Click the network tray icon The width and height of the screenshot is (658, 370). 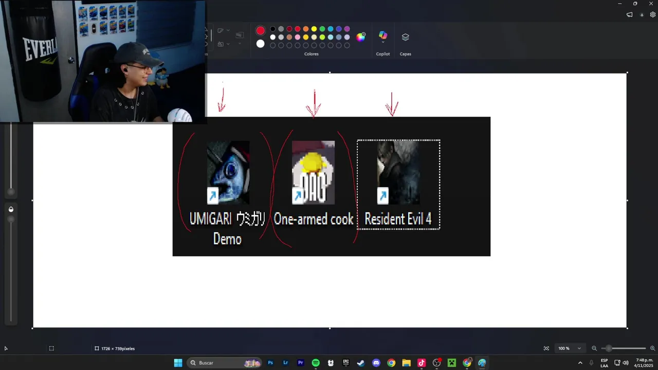(x=617, y=363)
